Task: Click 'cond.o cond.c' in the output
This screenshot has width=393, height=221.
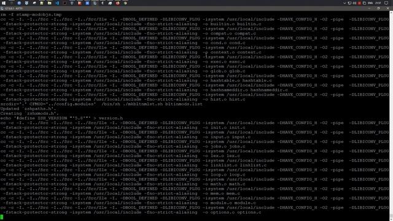Action: click(228, 43)
